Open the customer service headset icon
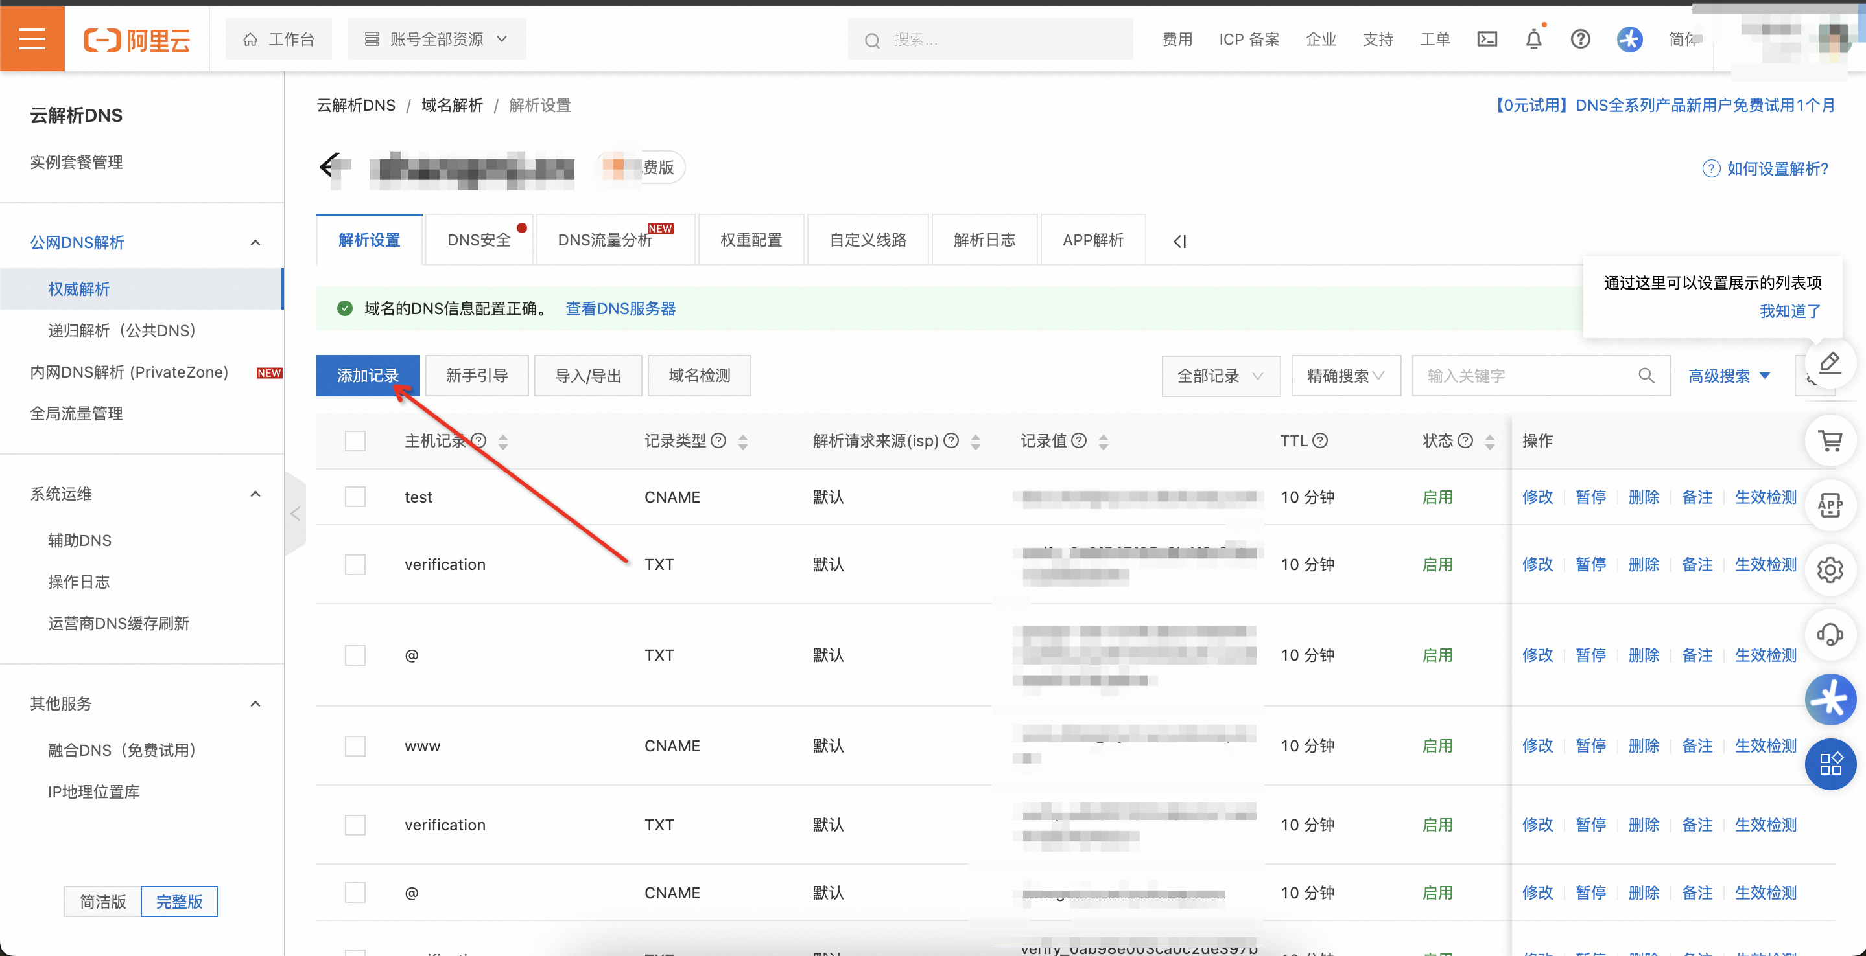 1830,635
